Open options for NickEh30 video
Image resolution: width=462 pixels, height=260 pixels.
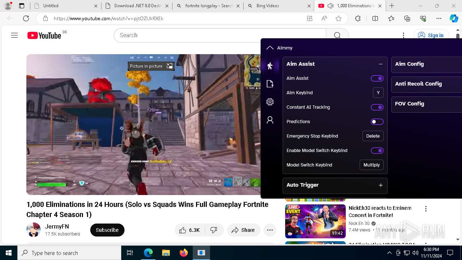coord(426,209)
